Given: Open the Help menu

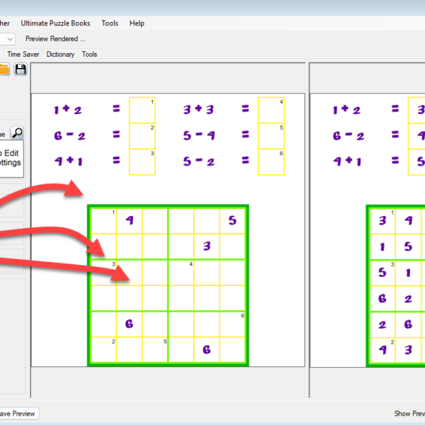Looking at the screenshot, I should pyautogui.click(x=137, y=23).
